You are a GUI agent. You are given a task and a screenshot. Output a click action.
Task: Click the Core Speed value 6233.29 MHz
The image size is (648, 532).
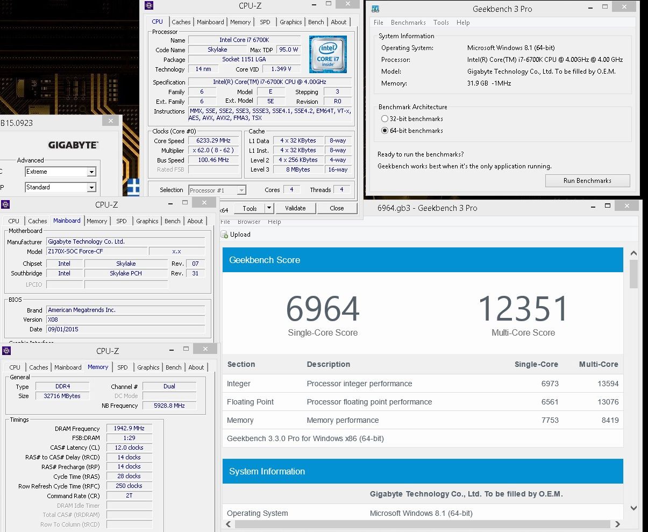213,140
